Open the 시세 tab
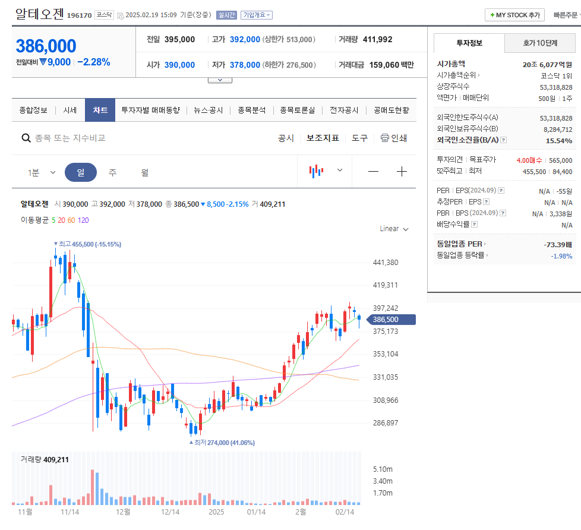This screenshot has width=581, height=530. coord(70,110)
